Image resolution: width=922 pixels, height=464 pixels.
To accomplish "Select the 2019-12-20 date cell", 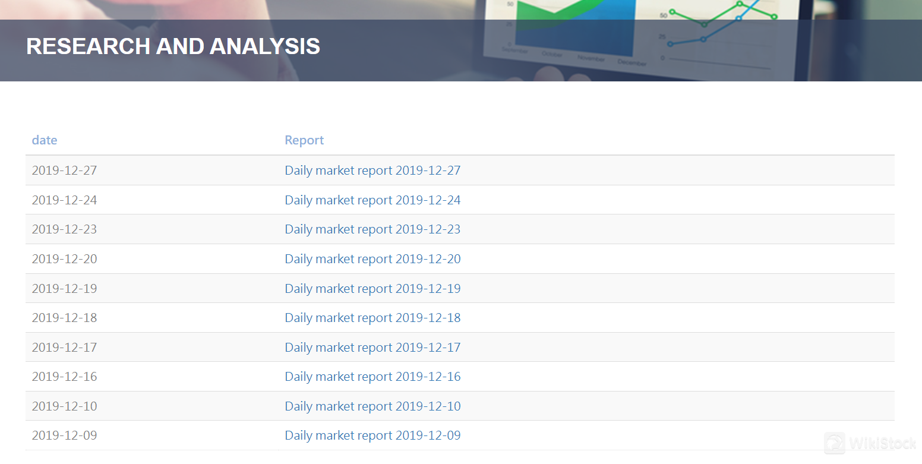I will [64, 259].
